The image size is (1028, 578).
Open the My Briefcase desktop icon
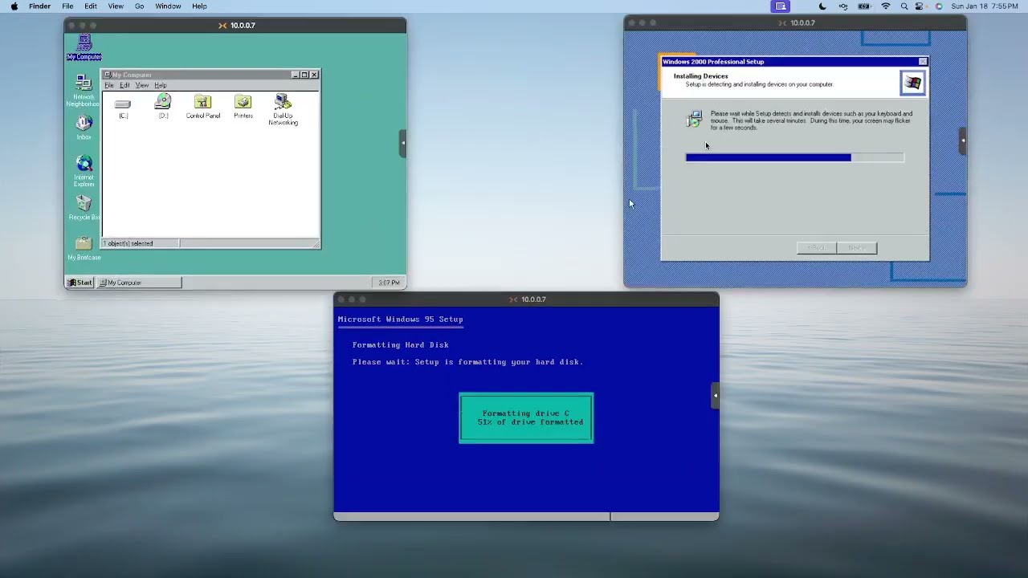84,248
